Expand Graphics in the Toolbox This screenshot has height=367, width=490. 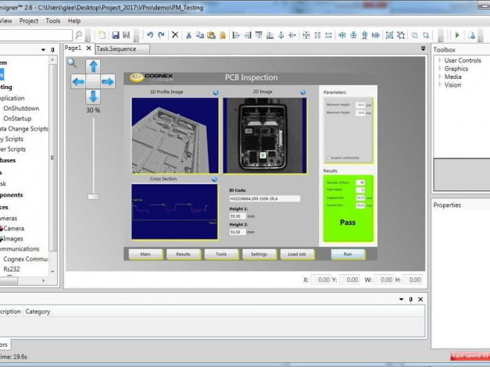(x=440, y=69)
